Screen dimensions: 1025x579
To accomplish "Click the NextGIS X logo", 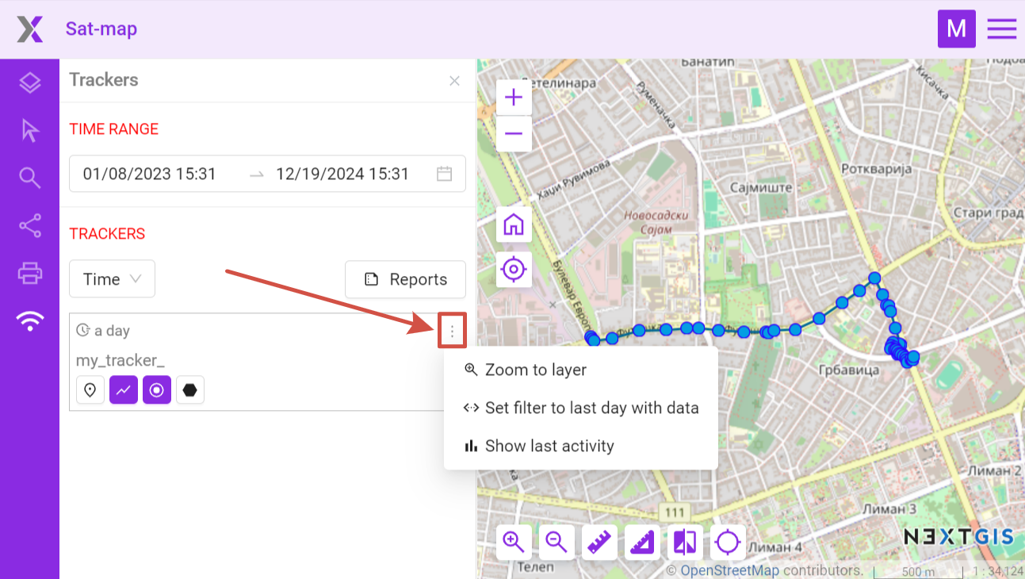I will 30,29.
